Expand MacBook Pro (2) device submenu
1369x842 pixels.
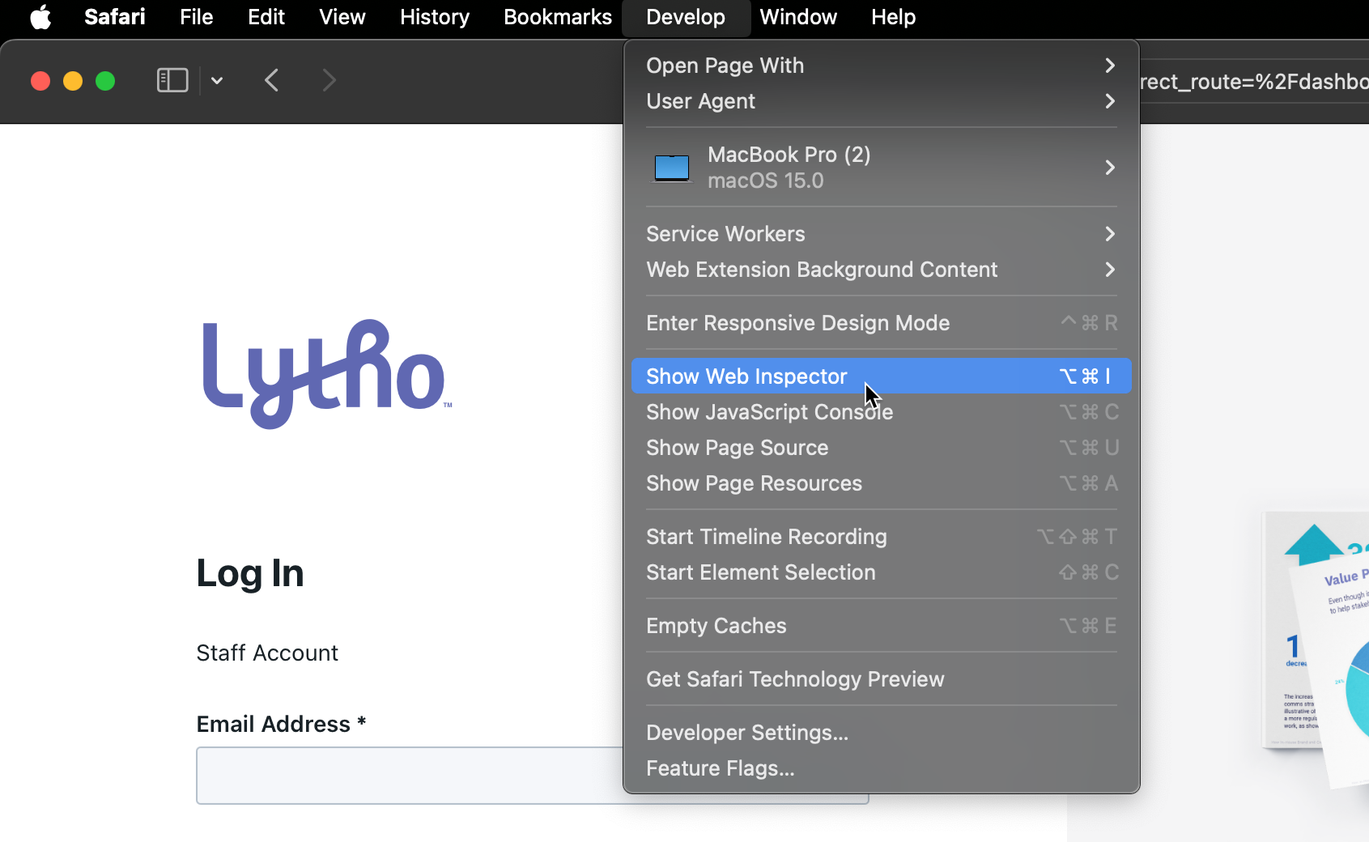pos(881,168)
